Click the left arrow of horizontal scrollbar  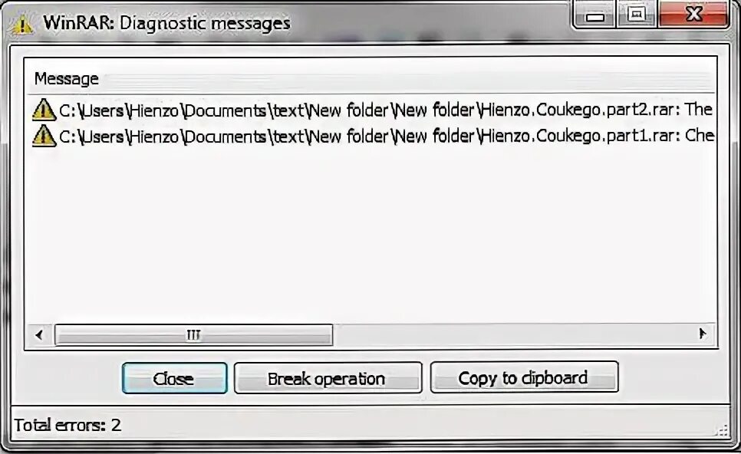click(39, 335)
